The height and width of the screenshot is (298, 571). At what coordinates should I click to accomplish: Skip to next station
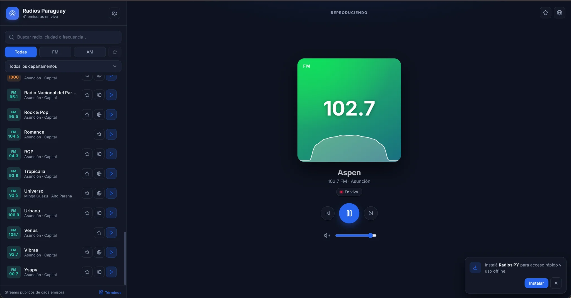tap(371, 213)
